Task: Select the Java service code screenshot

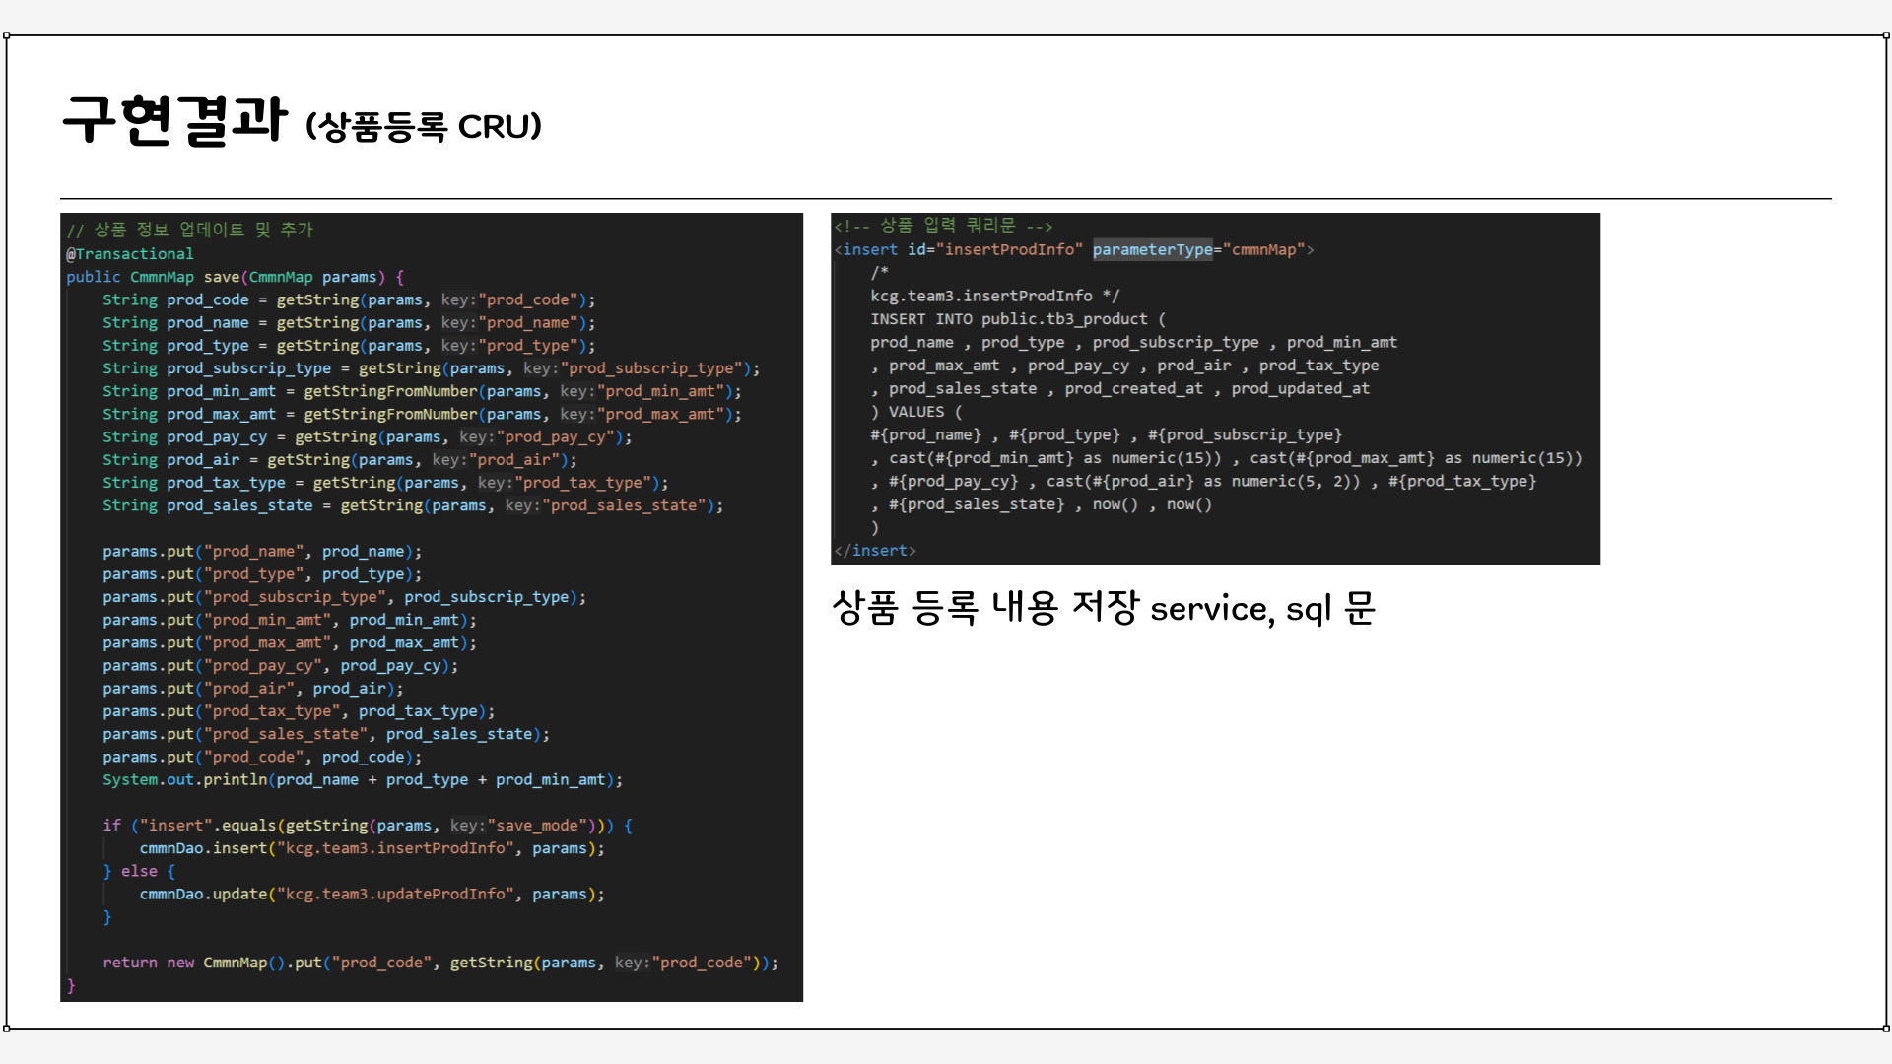Action: (432, 607)
